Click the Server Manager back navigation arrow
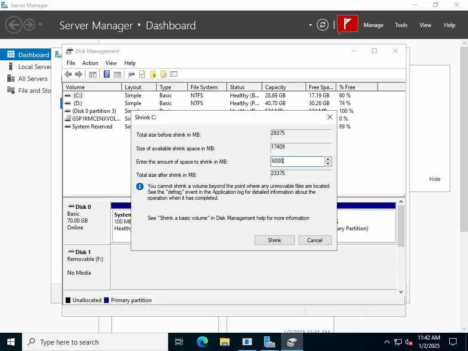 click(13, 25)
